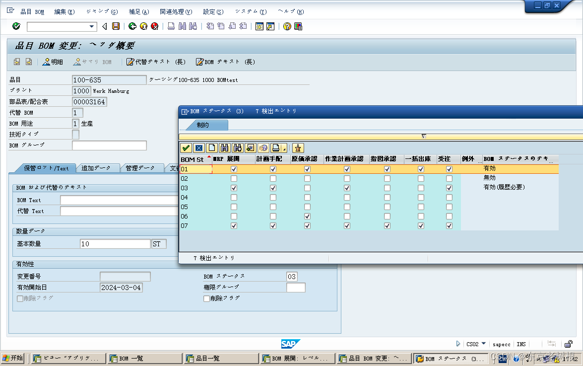Toggle 計画手配 checkbox in row 03
The width and height of the screenshot is (583, 366).
(273, 188)
